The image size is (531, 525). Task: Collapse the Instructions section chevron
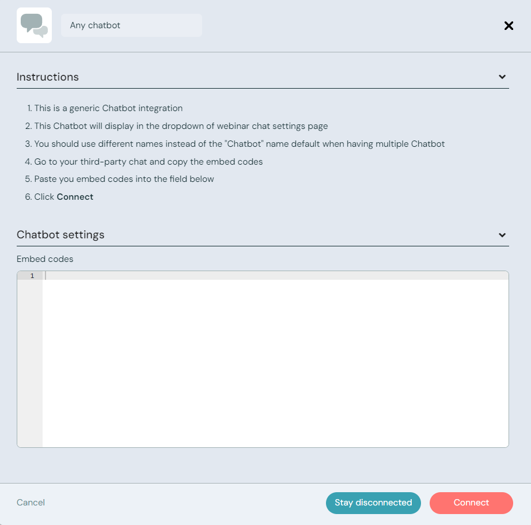pos(502,77)
